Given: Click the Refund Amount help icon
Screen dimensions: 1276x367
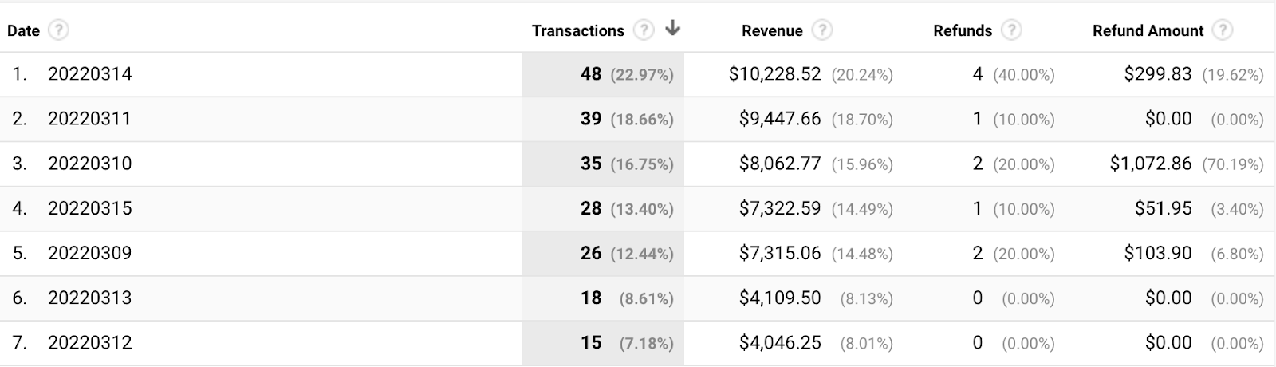Looking at the screenshot, I should click(1222, 30).
